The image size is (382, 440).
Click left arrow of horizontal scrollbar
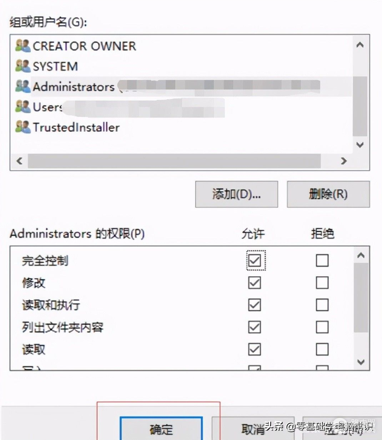coord(20,161)
